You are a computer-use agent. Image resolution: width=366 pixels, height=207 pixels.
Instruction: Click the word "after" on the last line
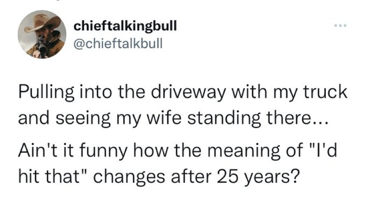[x=186, y=176]
